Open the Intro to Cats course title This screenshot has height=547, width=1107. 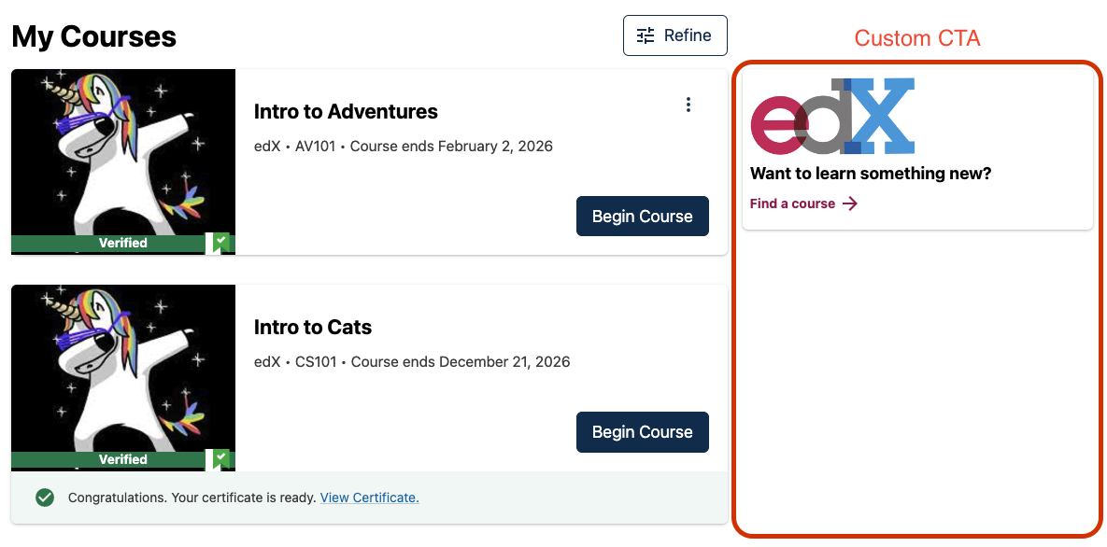[x=313, y=328]
